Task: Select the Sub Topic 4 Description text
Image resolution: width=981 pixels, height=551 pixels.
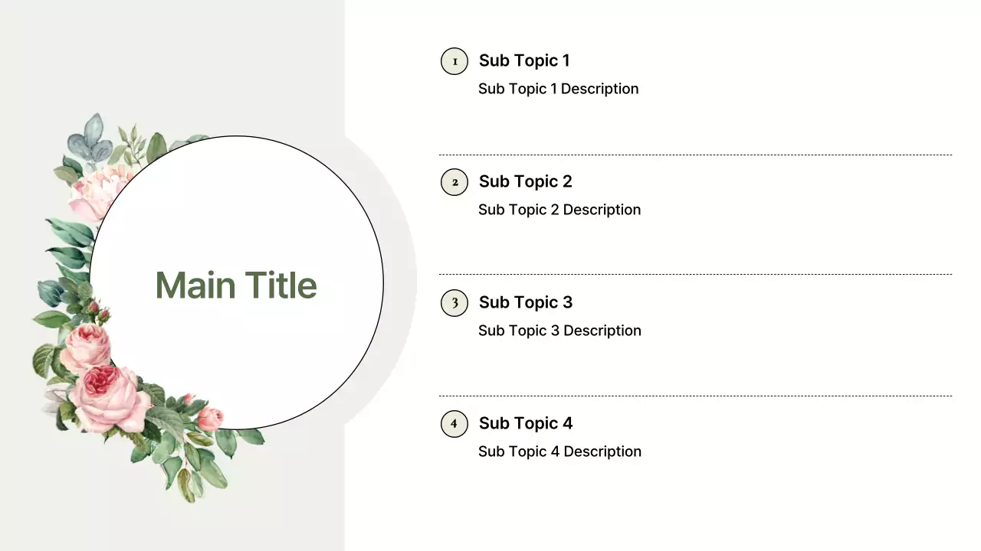Action: click(x=559, y=452)
